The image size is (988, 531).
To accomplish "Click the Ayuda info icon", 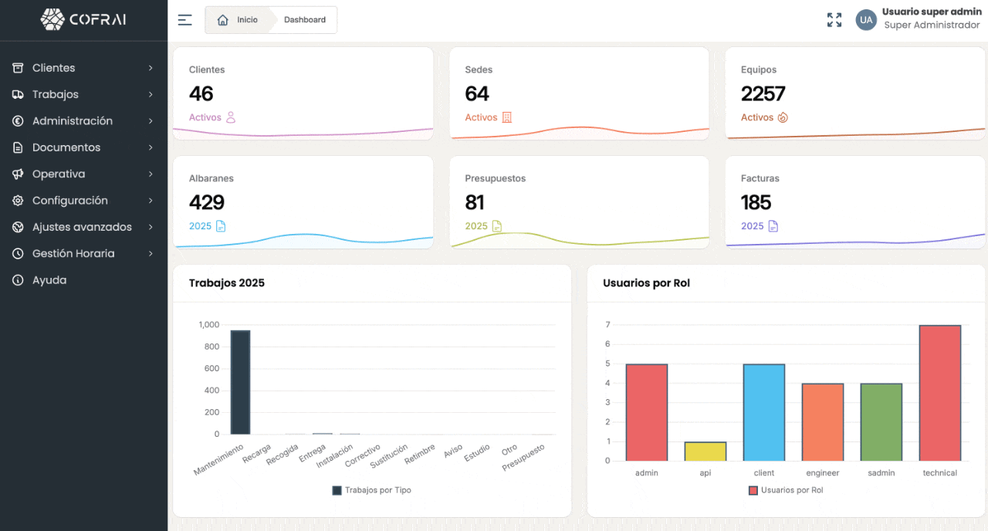I will (18, 280).
